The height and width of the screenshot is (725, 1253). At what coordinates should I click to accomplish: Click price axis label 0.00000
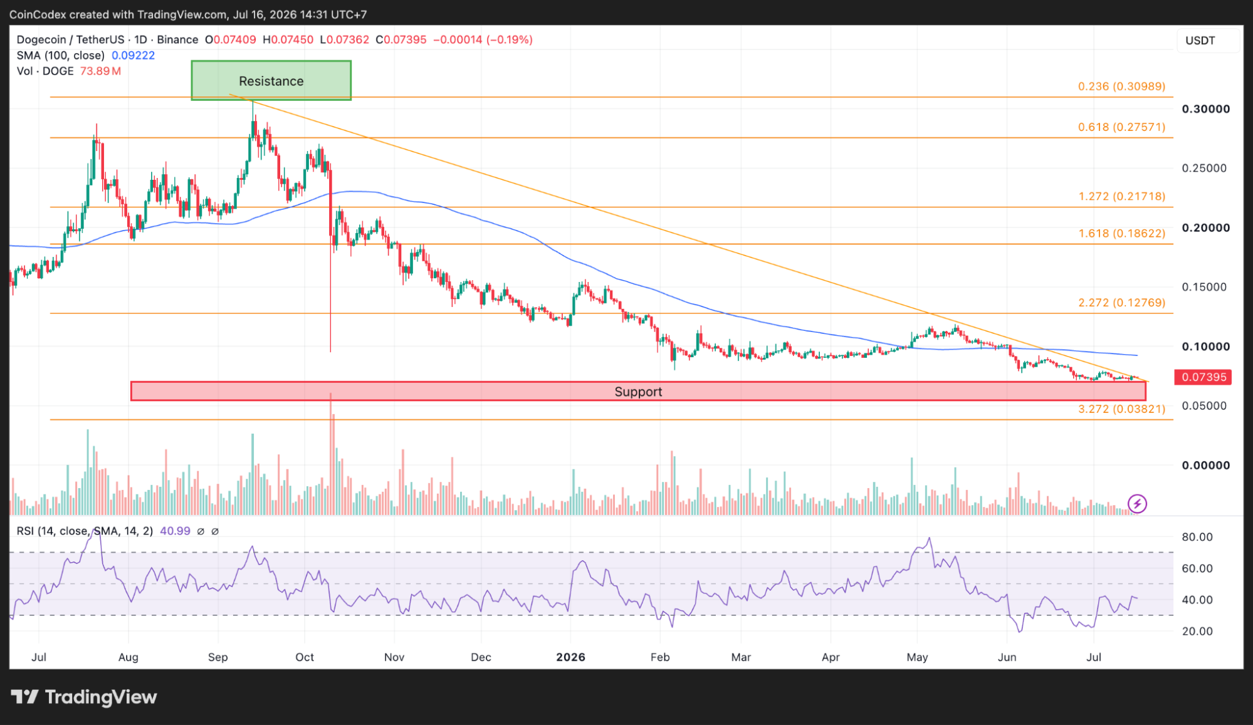(x=1205, y=466)
